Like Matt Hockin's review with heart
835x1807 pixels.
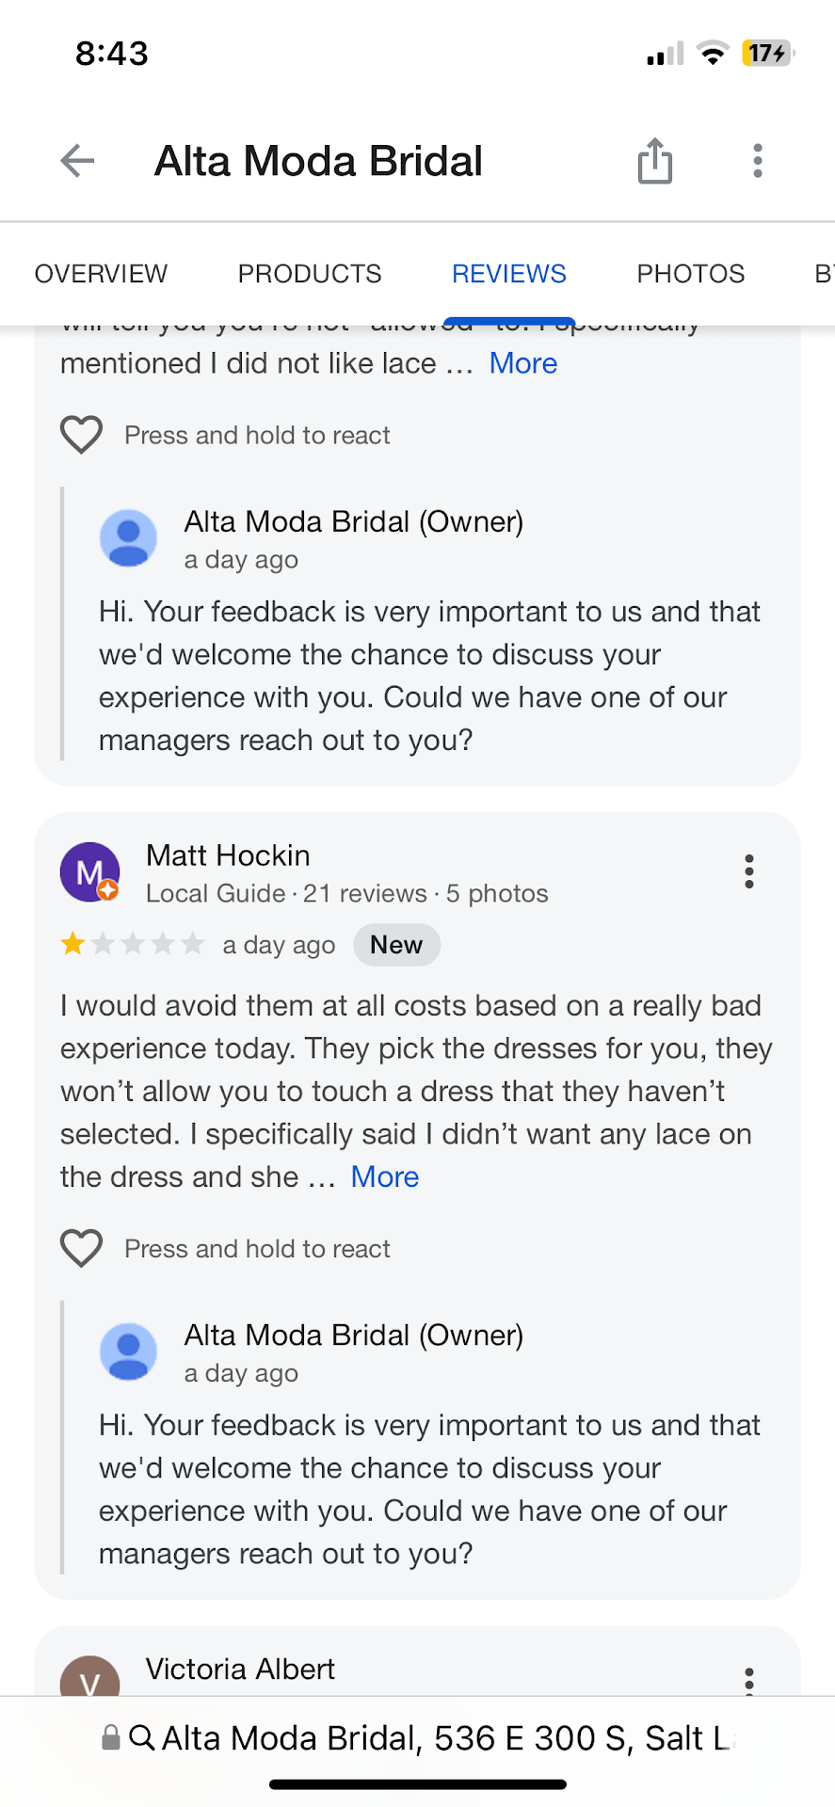(x=82, y=1248)
